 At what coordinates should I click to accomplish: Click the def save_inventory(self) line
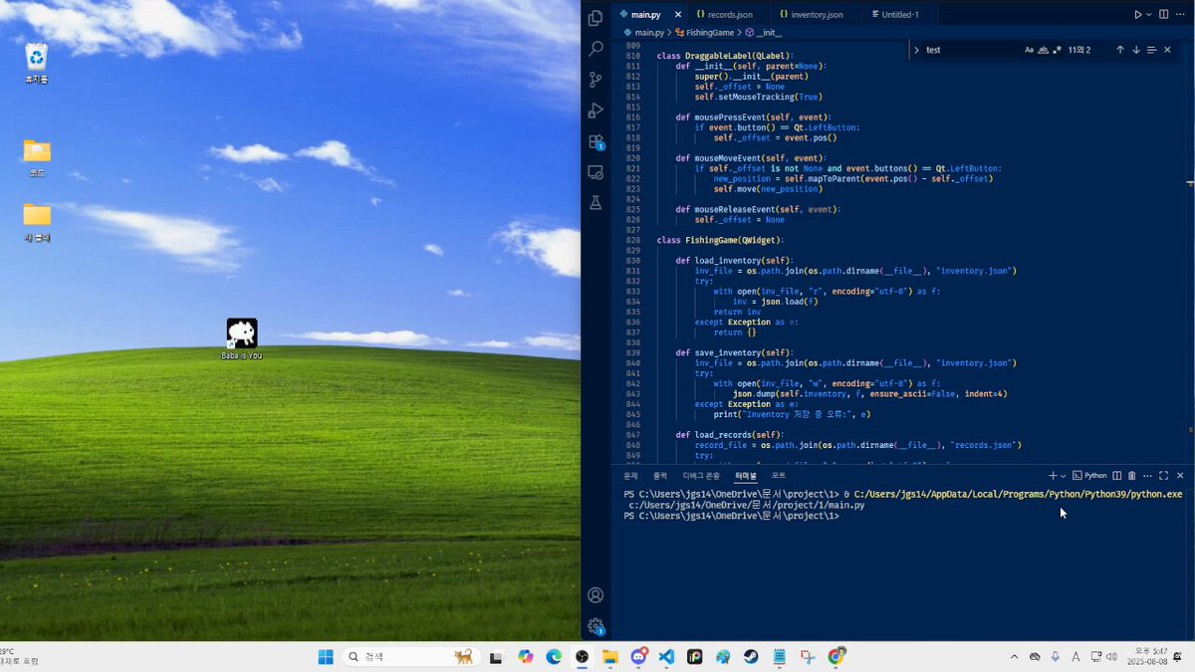[x=734, y=352]
